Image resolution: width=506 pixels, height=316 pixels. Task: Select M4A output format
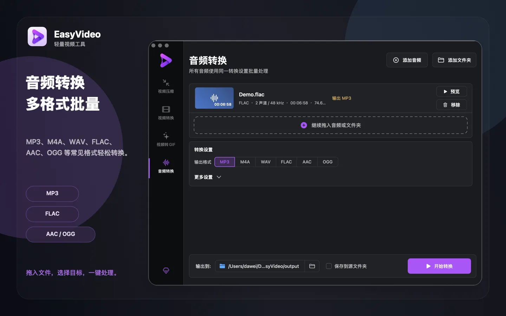click(x=245, y=162)
